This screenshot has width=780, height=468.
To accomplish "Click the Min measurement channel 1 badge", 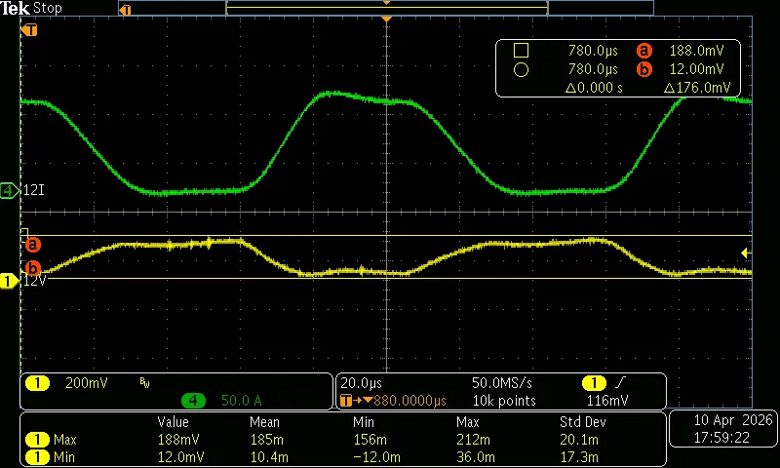I will point(37,457).
